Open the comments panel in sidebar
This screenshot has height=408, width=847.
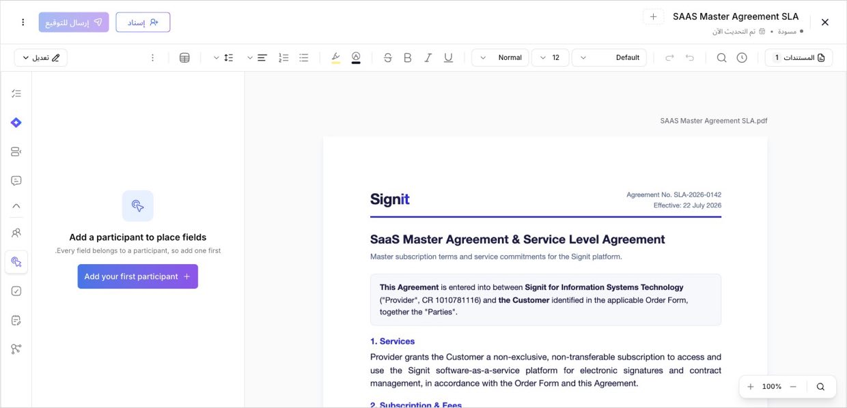16,181
